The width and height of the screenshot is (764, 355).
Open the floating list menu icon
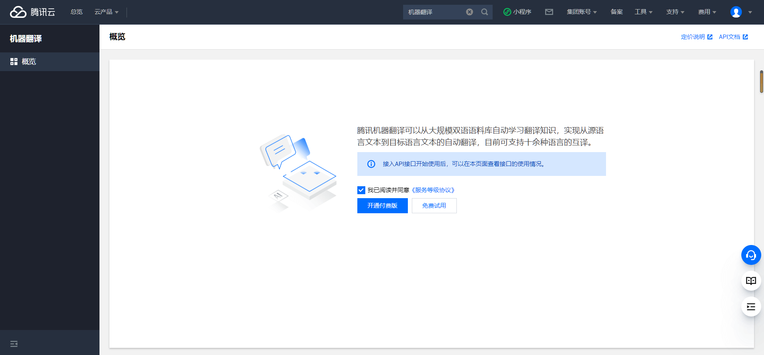tap(751, 307)
